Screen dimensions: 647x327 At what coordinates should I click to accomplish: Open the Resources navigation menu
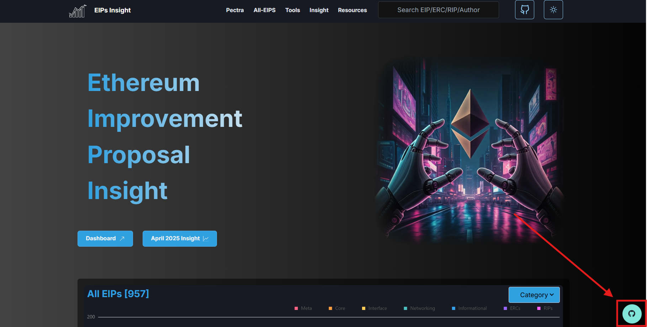352,10
